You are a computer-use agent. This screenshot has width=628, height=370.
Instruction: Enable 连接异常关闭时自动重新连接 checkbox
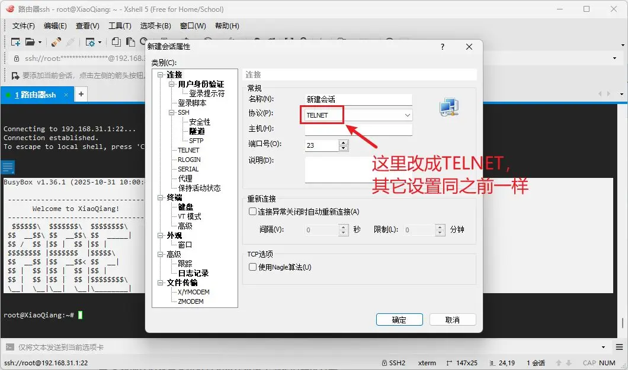[252, 211]
